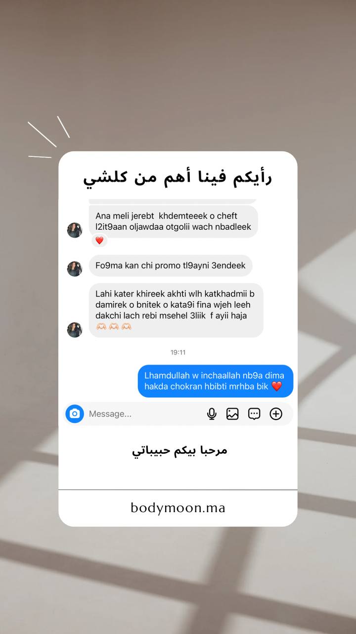Tap the microphone voice message icon

(x=212, y=414)
